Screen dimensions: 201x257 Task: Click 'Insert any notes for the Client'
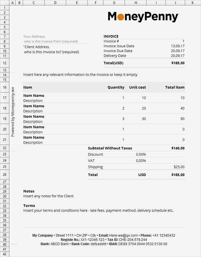48,196
